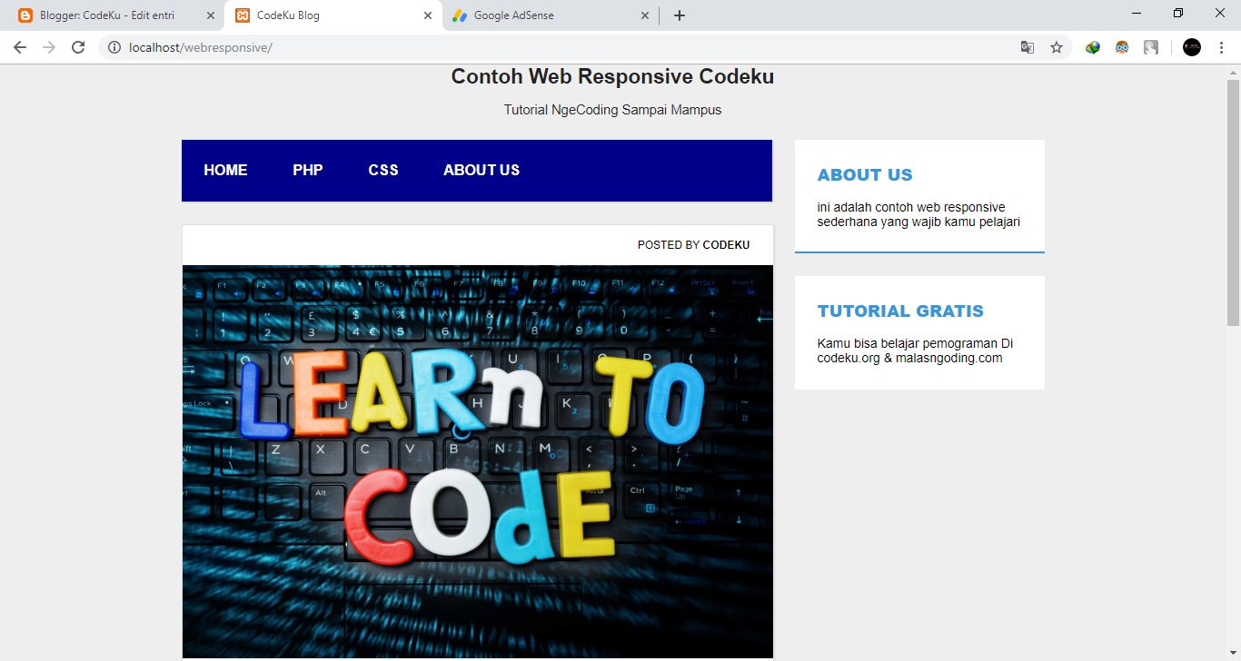Viewport: 1241px width, 661px height.
Task: Open the ABOUT US navigation link
Action: [482, 170]
